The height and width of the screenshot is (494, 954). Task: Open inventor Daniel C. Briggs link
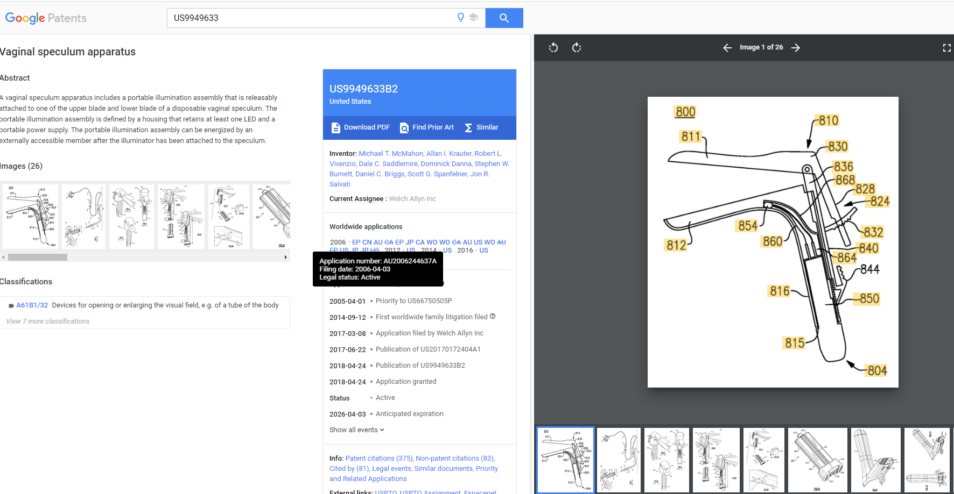click(380, 174)
